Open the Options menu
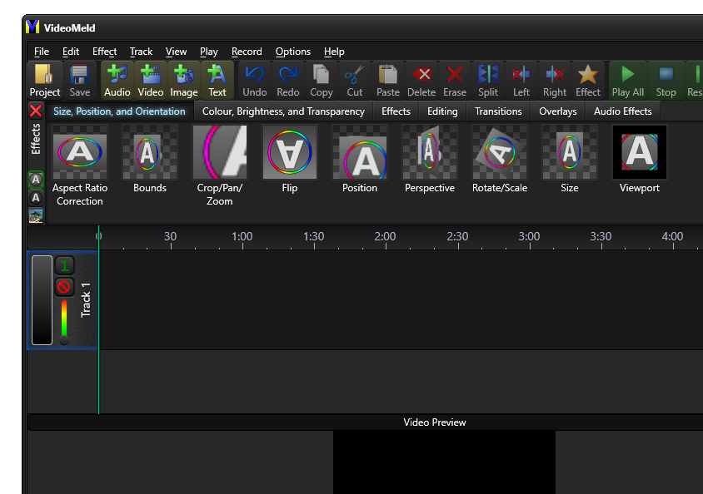The image size is (703, 494). (292, 51)
